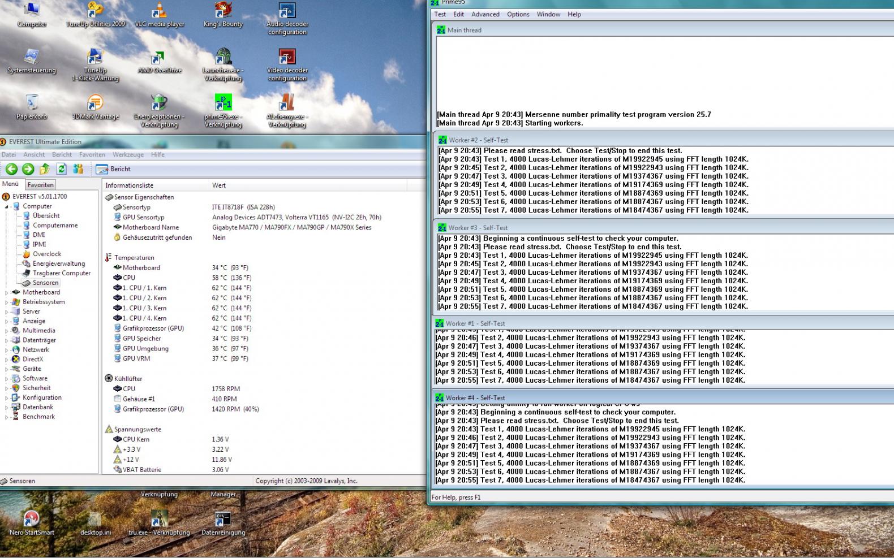Open Launcher.exe Verknüpfung desktop icon

click(x=223, y=65)
